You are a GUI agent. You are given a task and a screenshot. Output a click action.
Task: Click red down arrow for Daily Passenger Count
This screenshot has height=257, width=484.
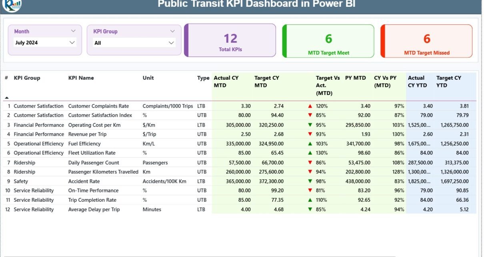click(310, 163)
